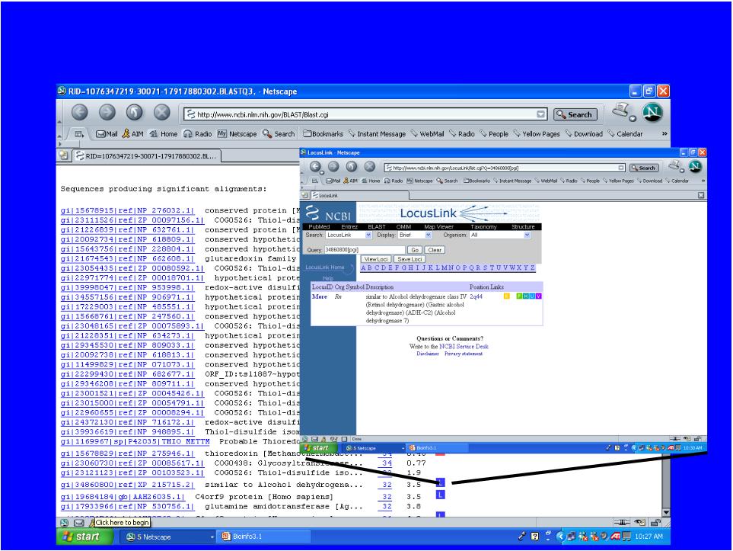
Task: Click the Print icon in BLAST window
Action: pyautogui.click(x=623, y=112)
